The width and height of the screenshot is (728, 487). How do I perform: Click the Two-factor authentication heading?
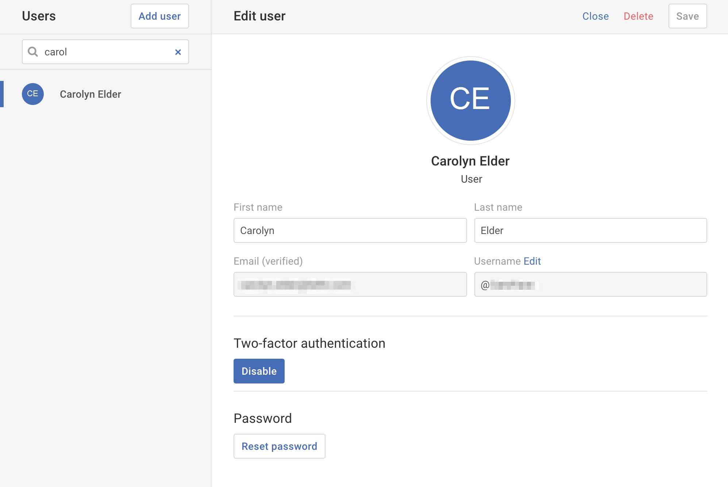click(x=309, y=343)
